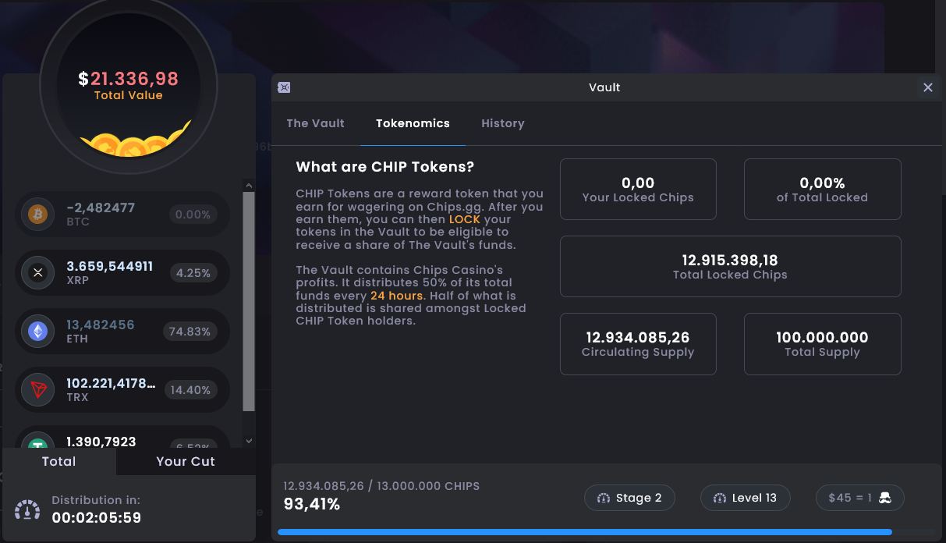This screenshot has width=946, height=543.
Task: Click the Your Locked Chips 0,00 card
Action: (638, 189)
